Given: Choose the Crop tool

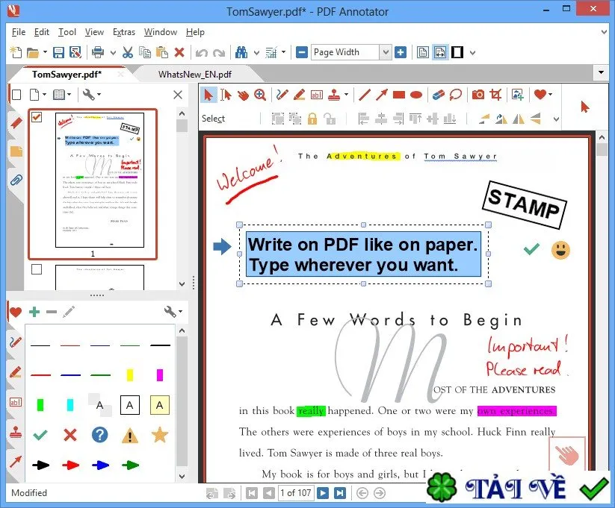Looking at the screenshot, I should coord(495,95).
